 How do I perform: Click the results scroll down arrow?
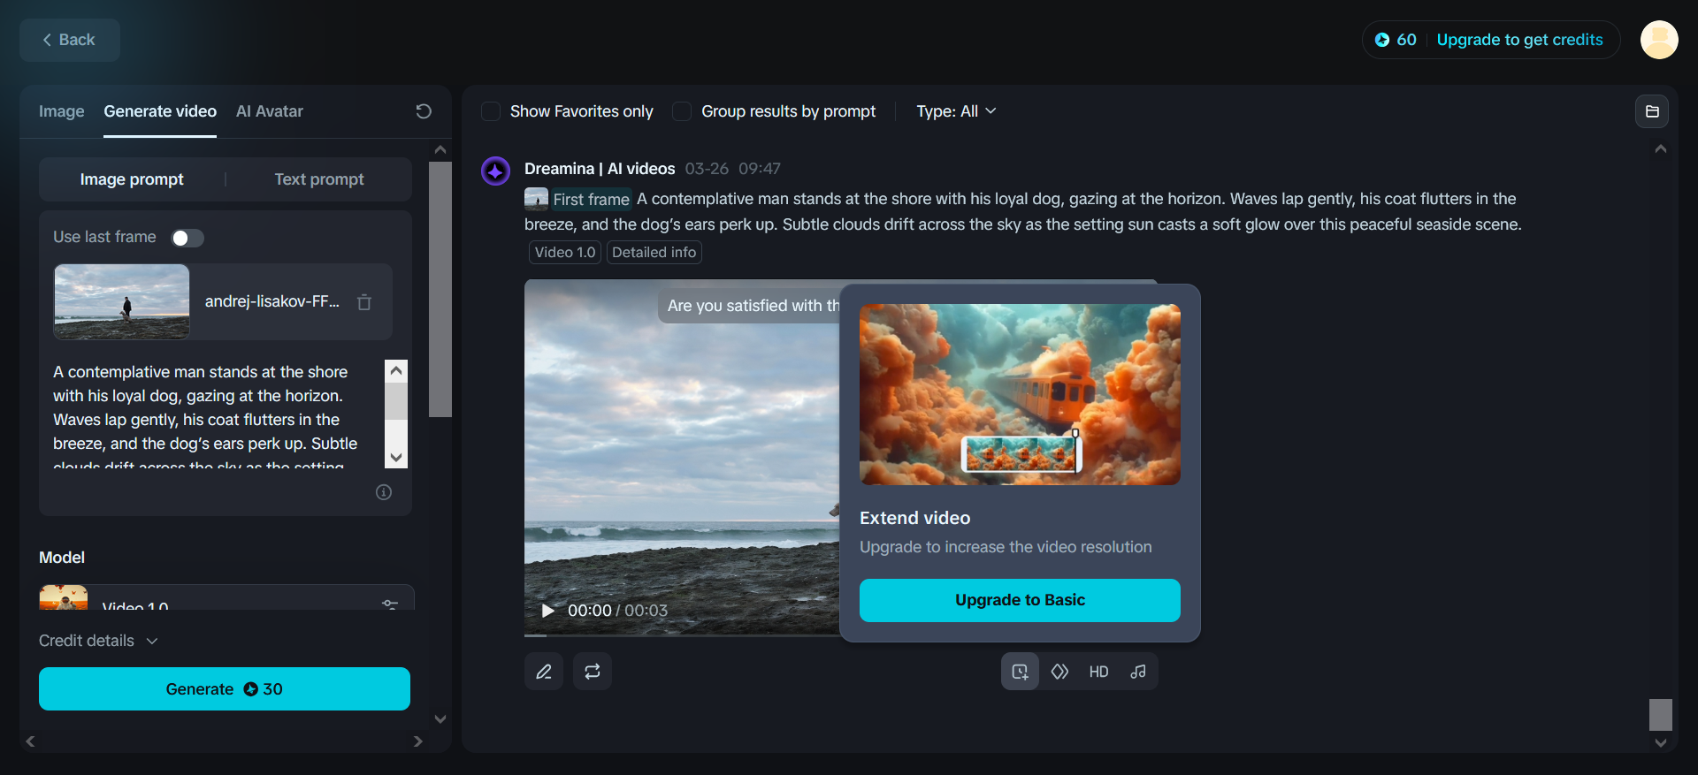(x=1661, y=743)
